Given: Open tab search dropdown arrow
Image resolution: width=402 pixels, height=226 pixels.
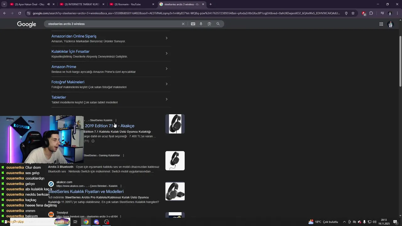Looking at the screenshot, I should (x=4, y=4).
